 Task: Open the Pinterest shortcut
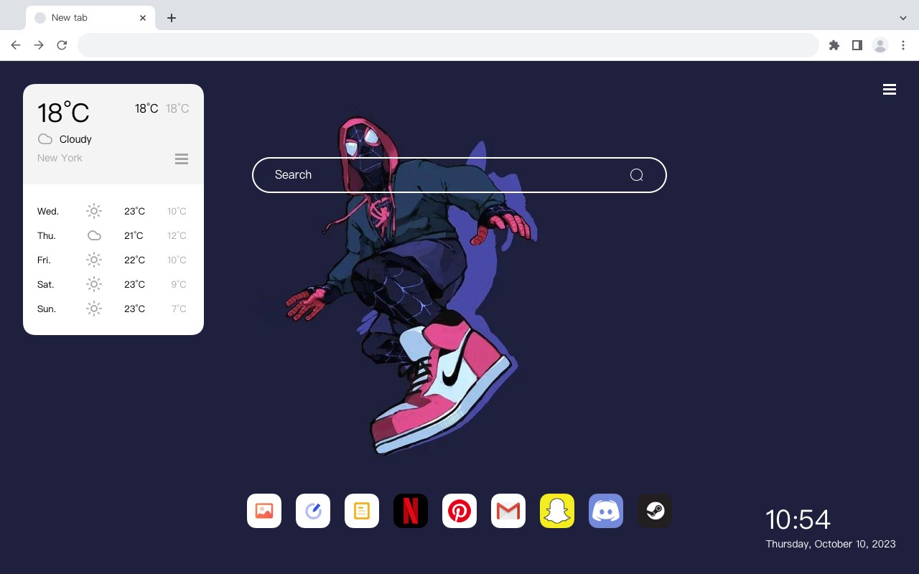(459, 511)
